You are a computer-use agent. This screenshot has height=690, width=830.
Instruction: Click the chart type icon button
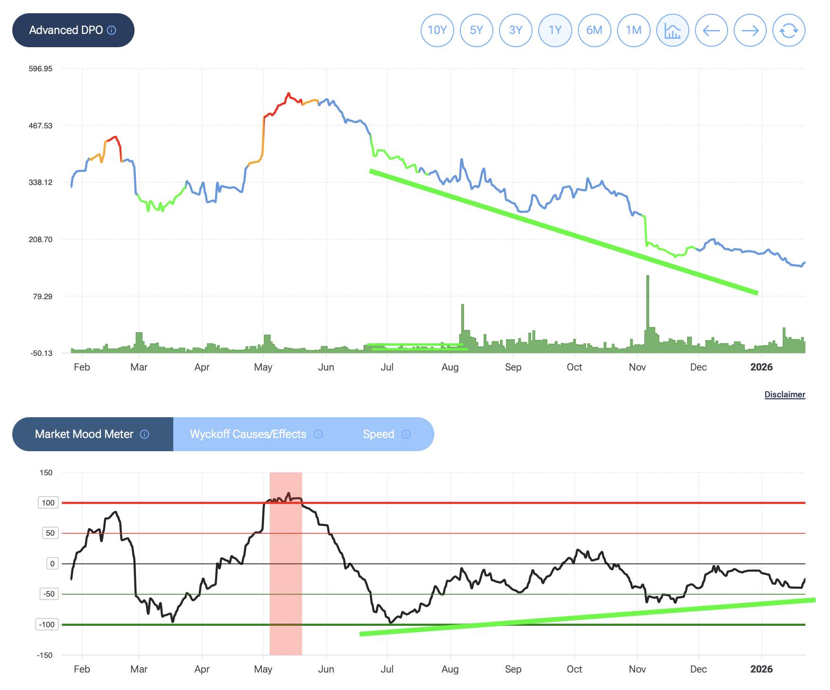point(672,31)
